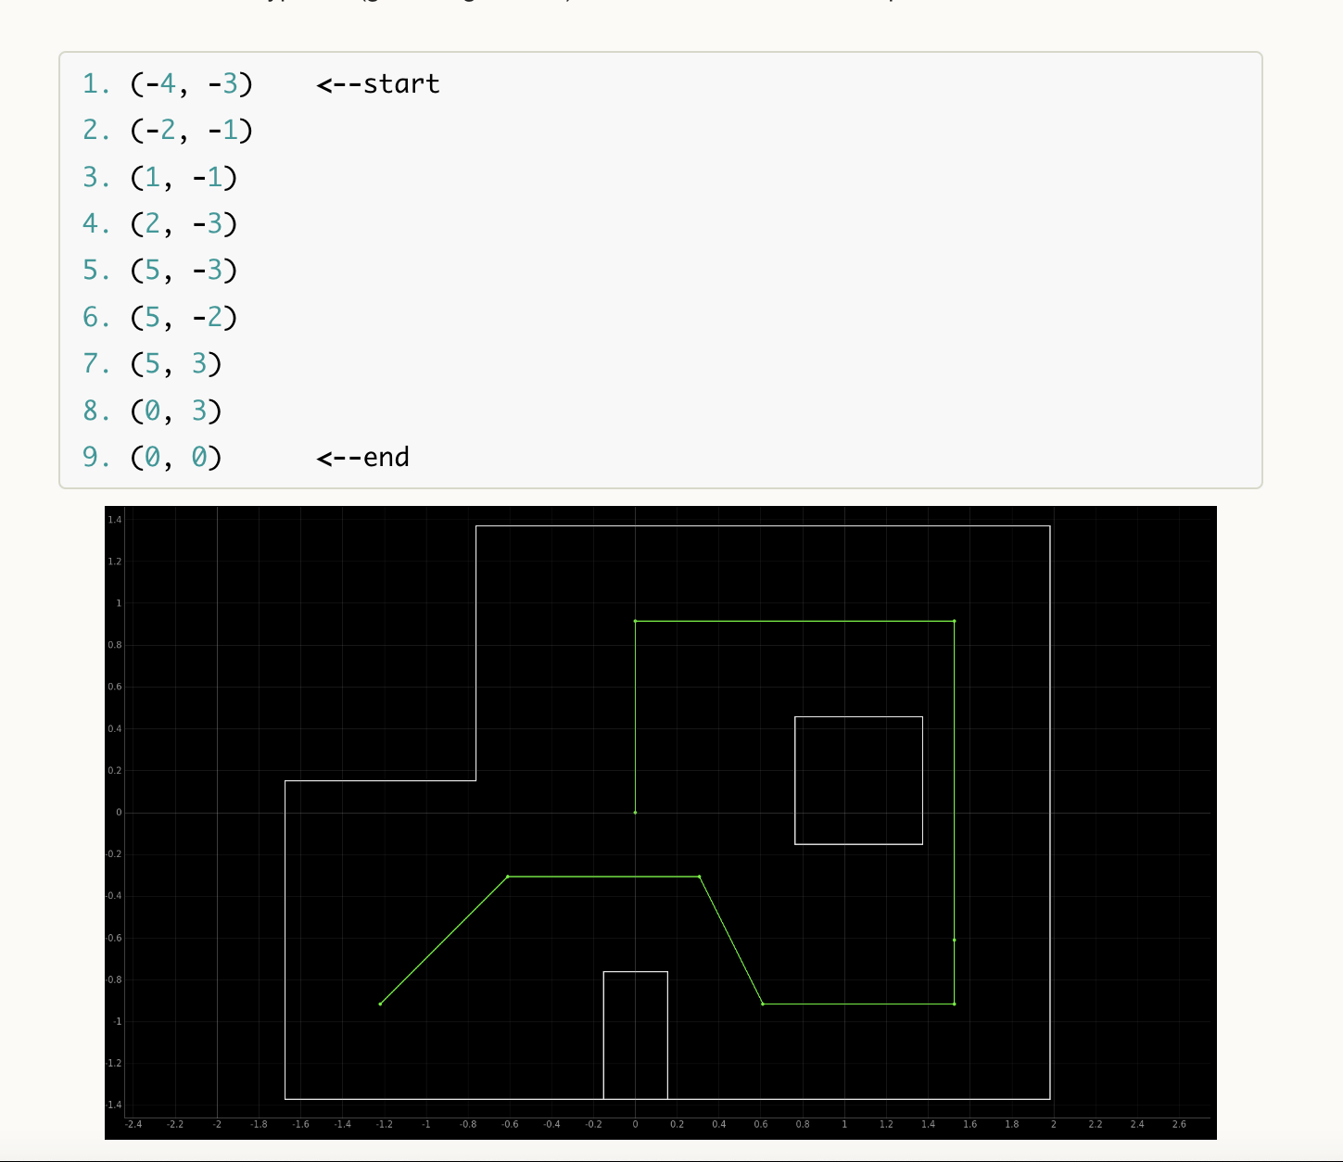This screenshot has width=1343, height=1162.
Task: Click the "-1.4" vertical axis label at bottom
Action: tap(114, 1105)
